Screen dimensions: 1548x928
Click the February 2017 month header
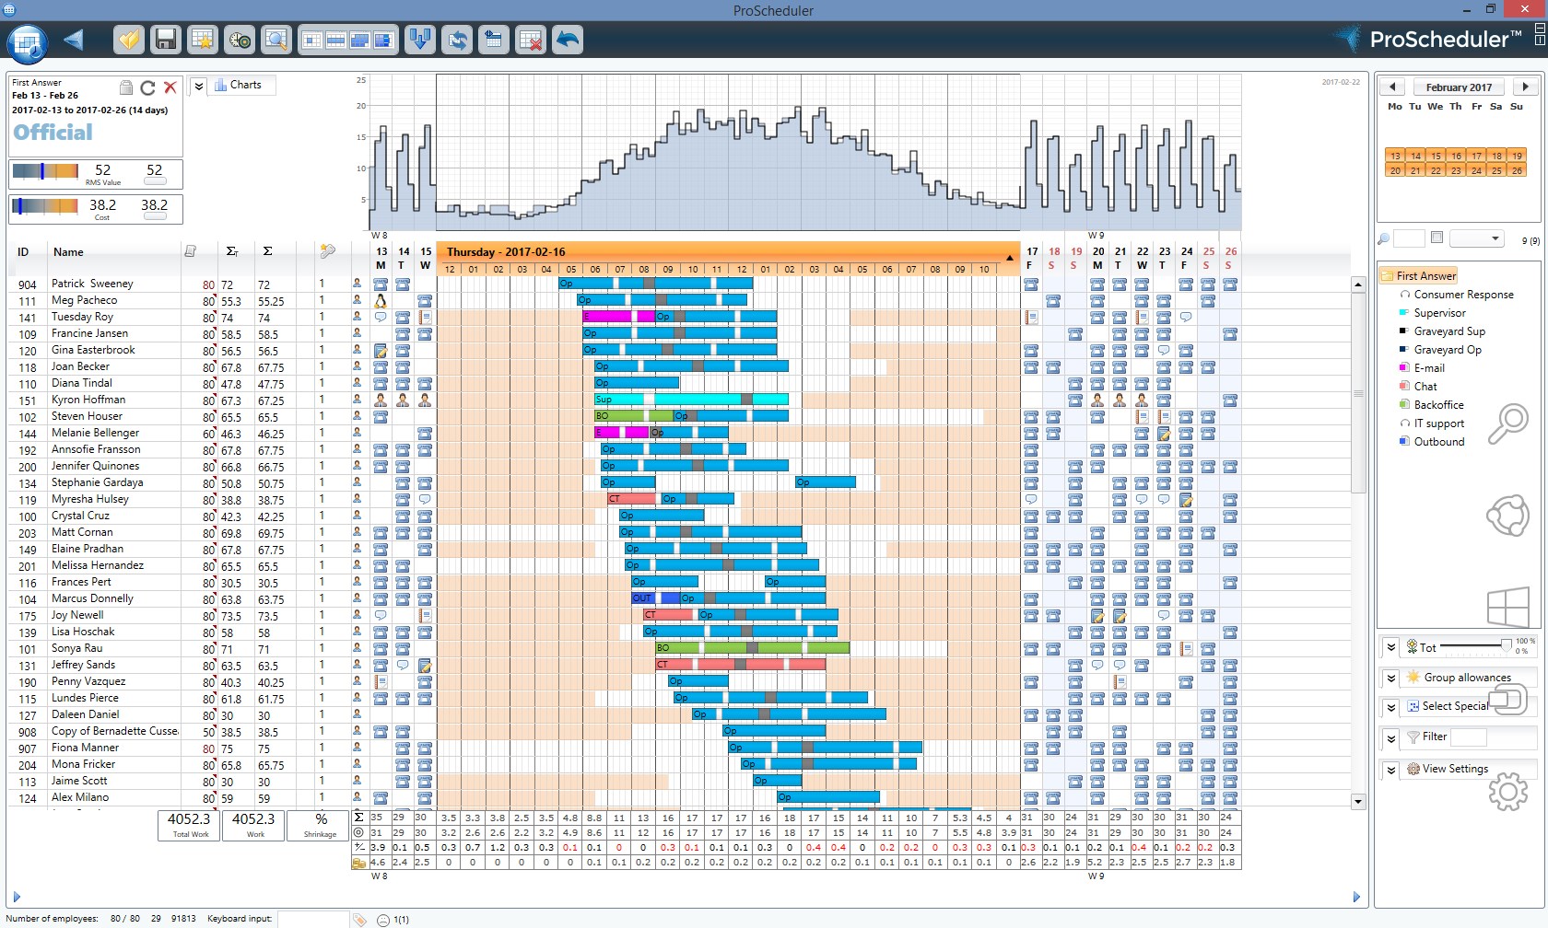coord(1459,87)
